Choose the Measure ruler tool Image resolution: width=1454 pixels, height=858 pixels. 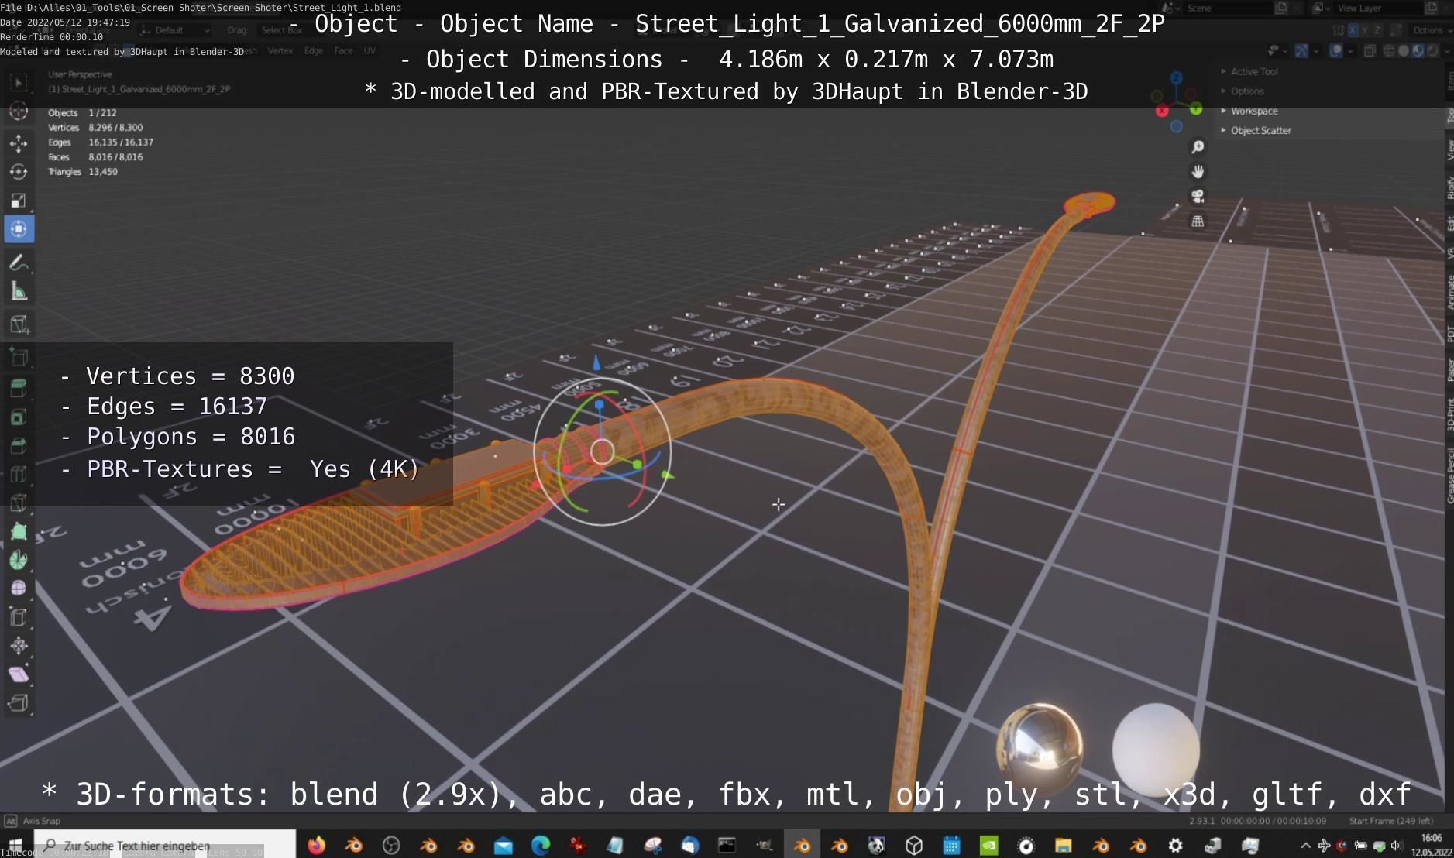pyautogui.click(x=19, y=292)
